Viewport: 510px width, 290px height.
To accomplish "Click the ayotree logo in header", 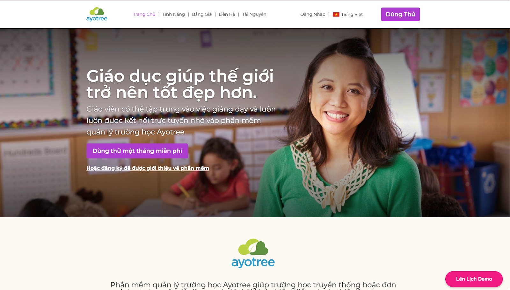I will [97, 14].
